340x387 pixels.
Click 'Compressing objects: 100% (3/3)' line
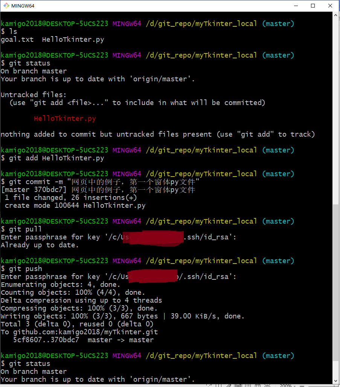pos(79,308)
